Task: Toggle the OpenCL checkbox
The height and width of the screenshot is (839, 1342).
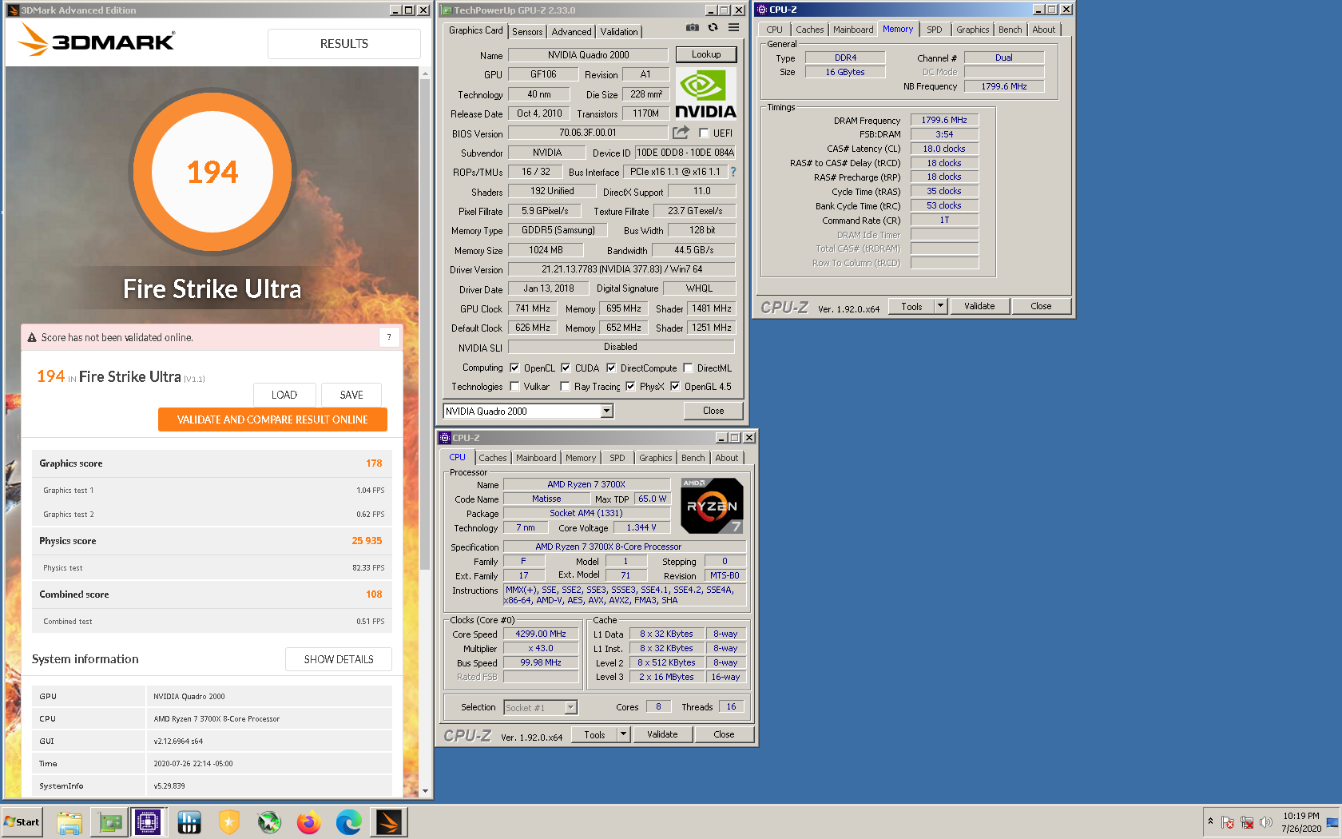Action: (x=514, y=368)
